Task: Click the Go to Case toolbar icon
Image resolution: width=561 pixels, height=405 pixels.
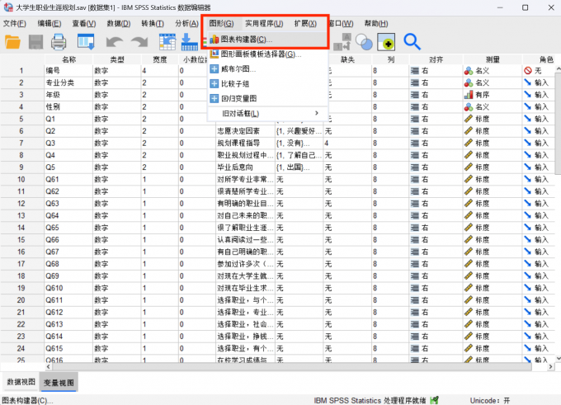Action: (167, 42)
